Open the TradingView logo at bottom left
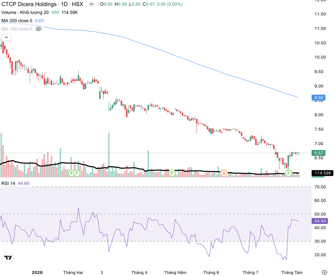 (x=8, y=258)
